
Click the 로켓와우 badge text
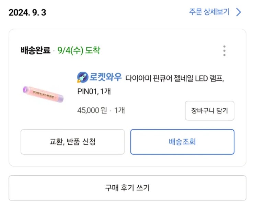[106, 77]
